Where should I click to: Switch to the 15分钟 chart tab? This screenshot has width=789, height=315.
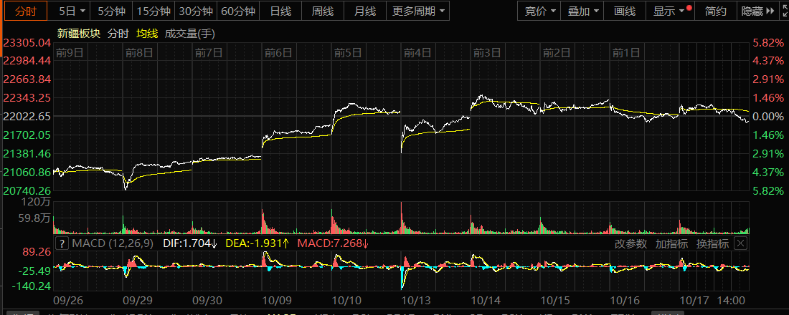(153, 11)
